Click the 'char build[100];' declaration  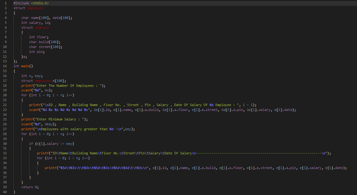[x=45, y=42]
